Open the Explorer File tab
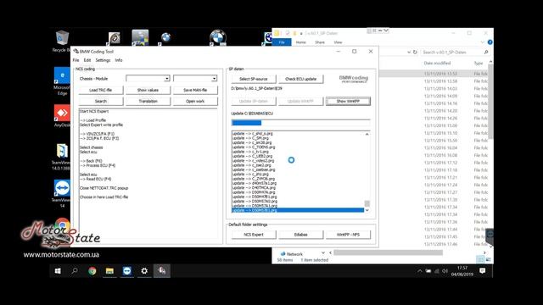Viewport: 543px width, 305px height. pos(282,42)
